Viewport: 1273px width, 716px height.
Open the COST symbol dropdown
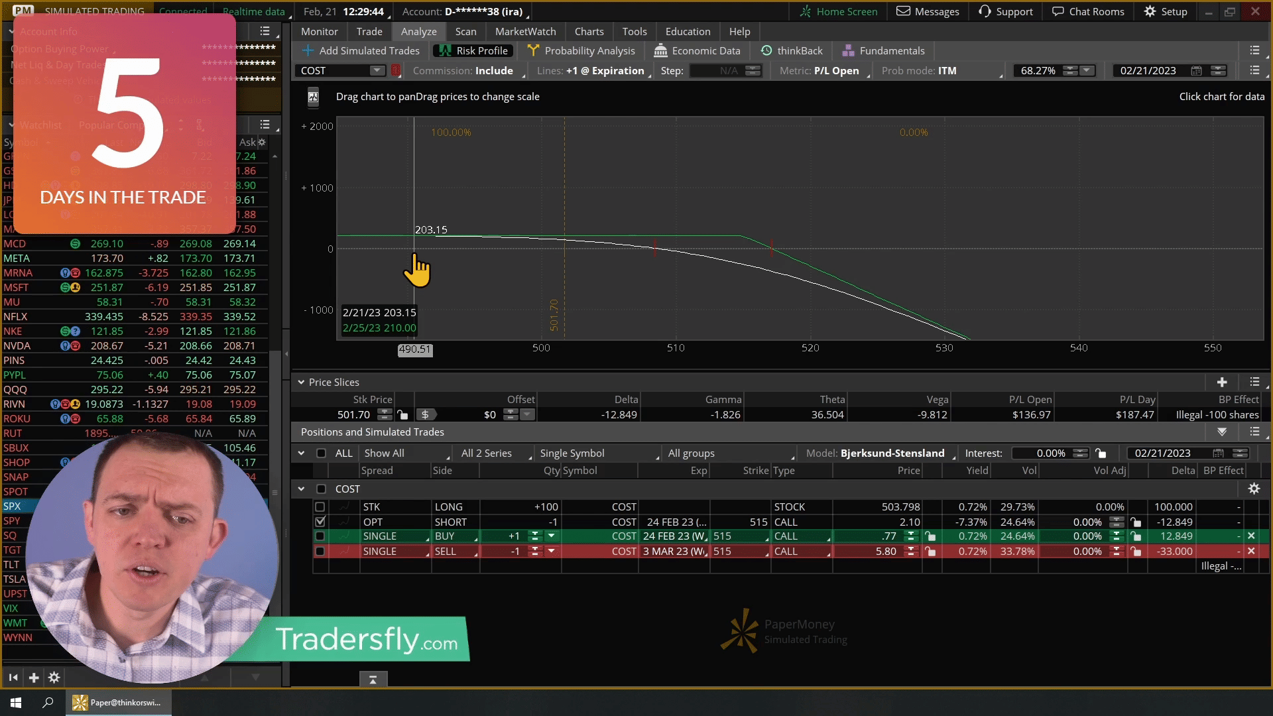pyautogui.click(x=377, y=70)
